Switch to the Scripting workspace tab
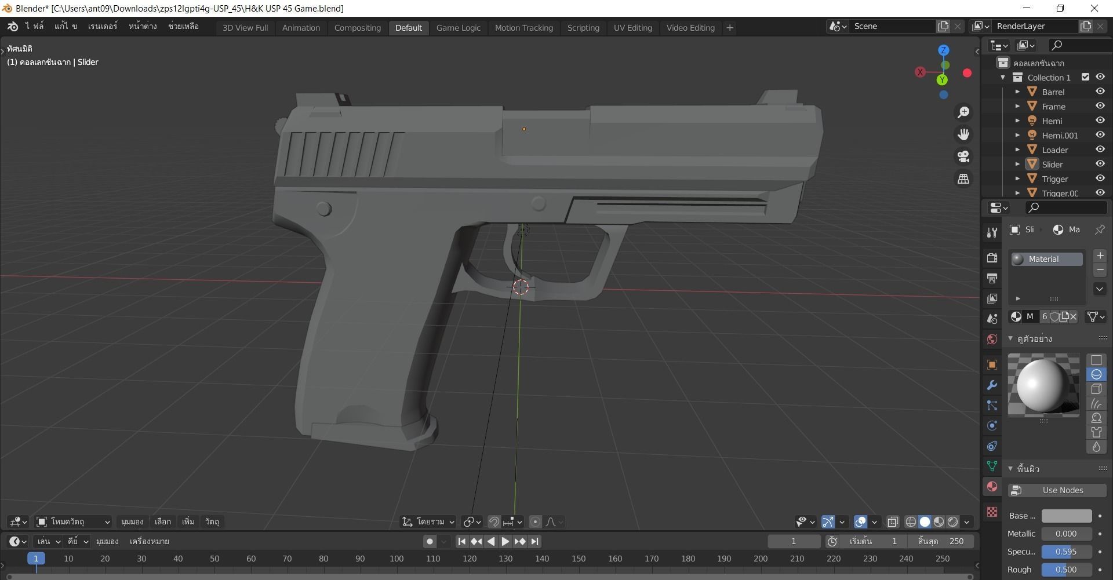The width and height of the screenshot is (1113, 580). [x=583, y=28]
